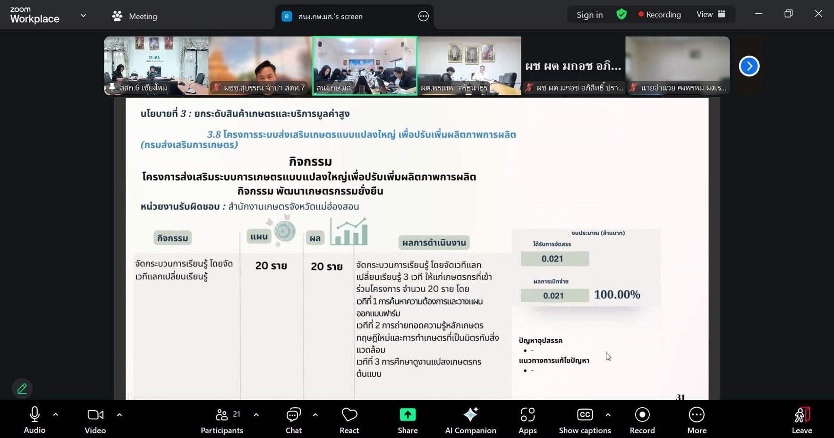The height and width of the screenshot is (438, 834).
Task: Open the View layout menu
Action: pos(710,15)
